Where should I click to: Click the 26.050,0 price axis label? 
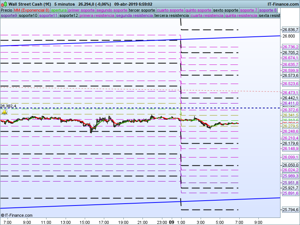[x=290, y=165]
